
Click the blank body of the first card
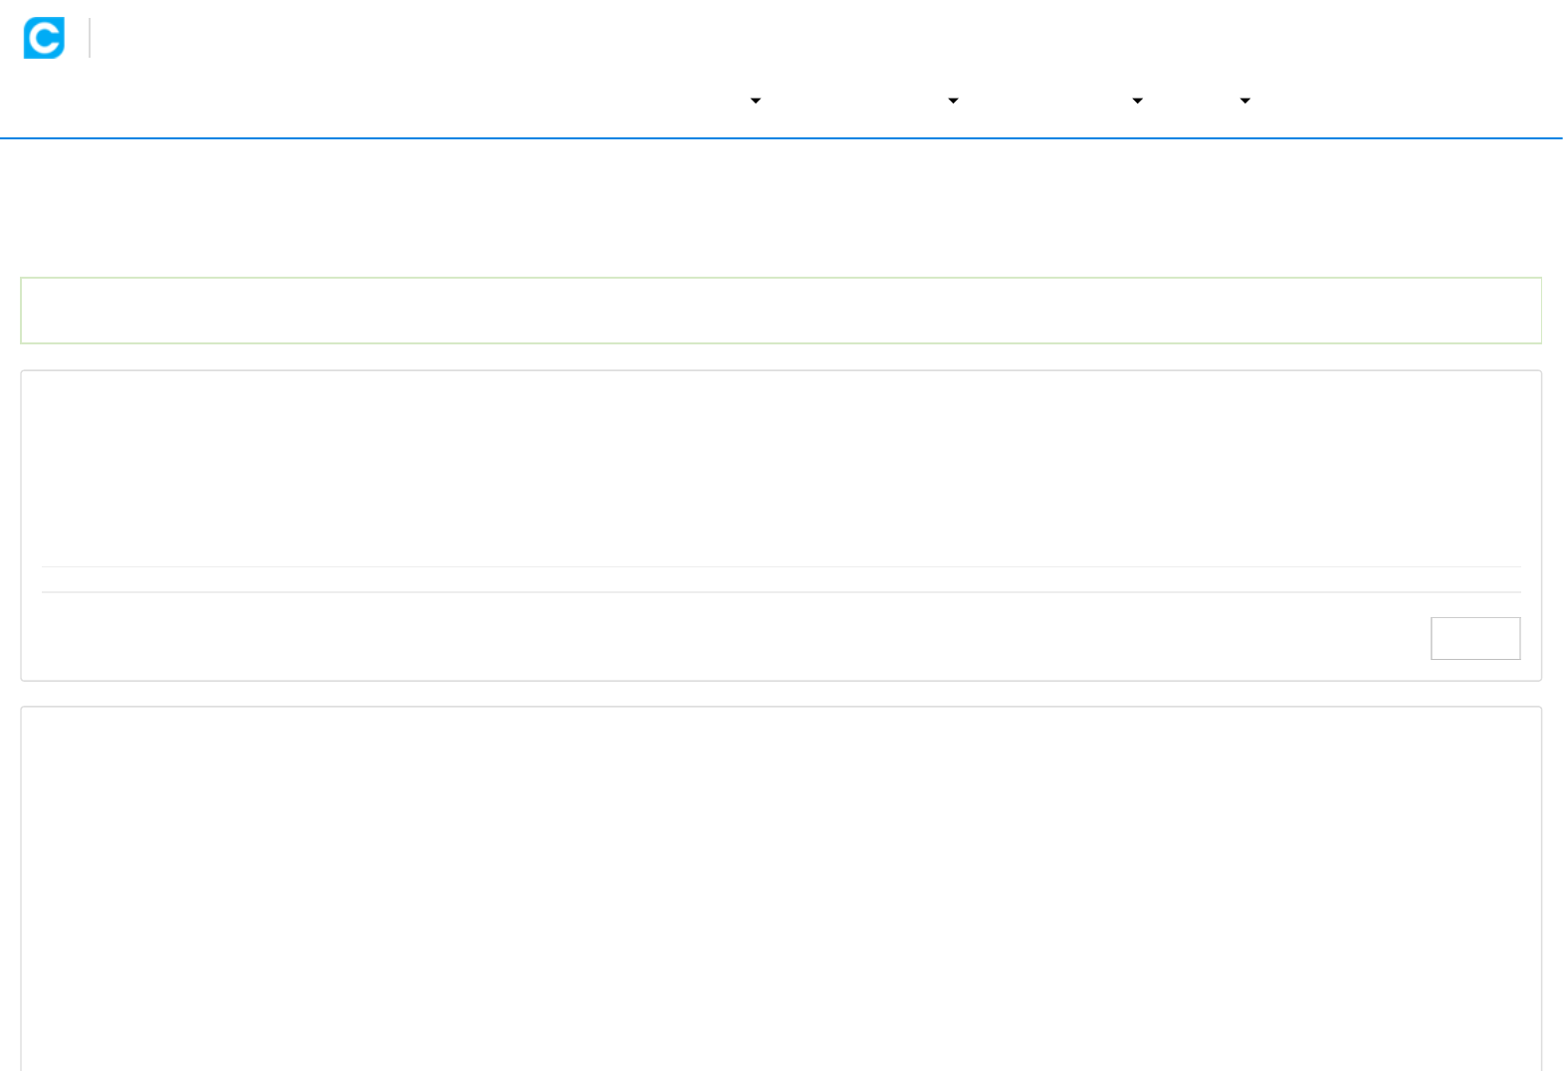[781, 468]
